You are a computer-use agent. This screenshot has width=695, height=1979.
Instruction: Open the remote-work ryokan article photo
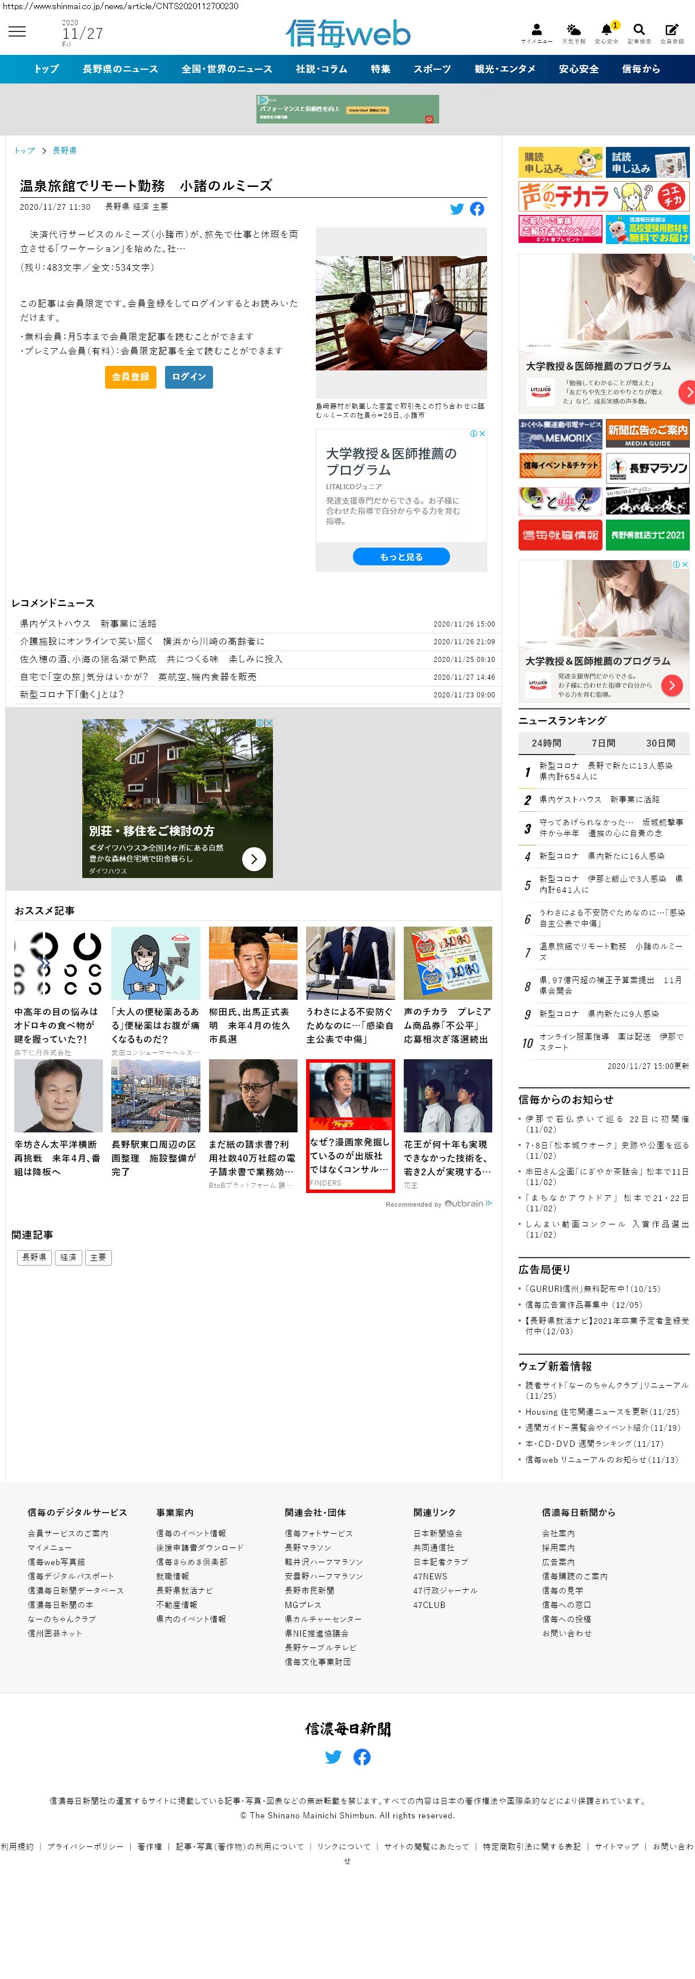tap(401, 313)
